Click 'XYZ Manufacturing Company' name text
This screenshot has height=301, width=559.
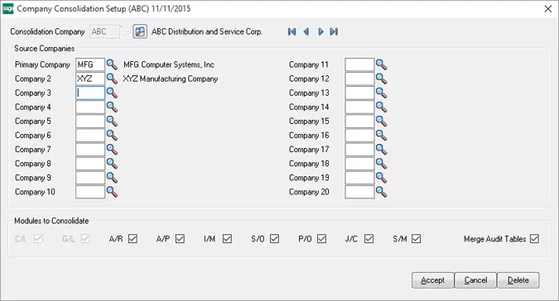tap(171, 79)
